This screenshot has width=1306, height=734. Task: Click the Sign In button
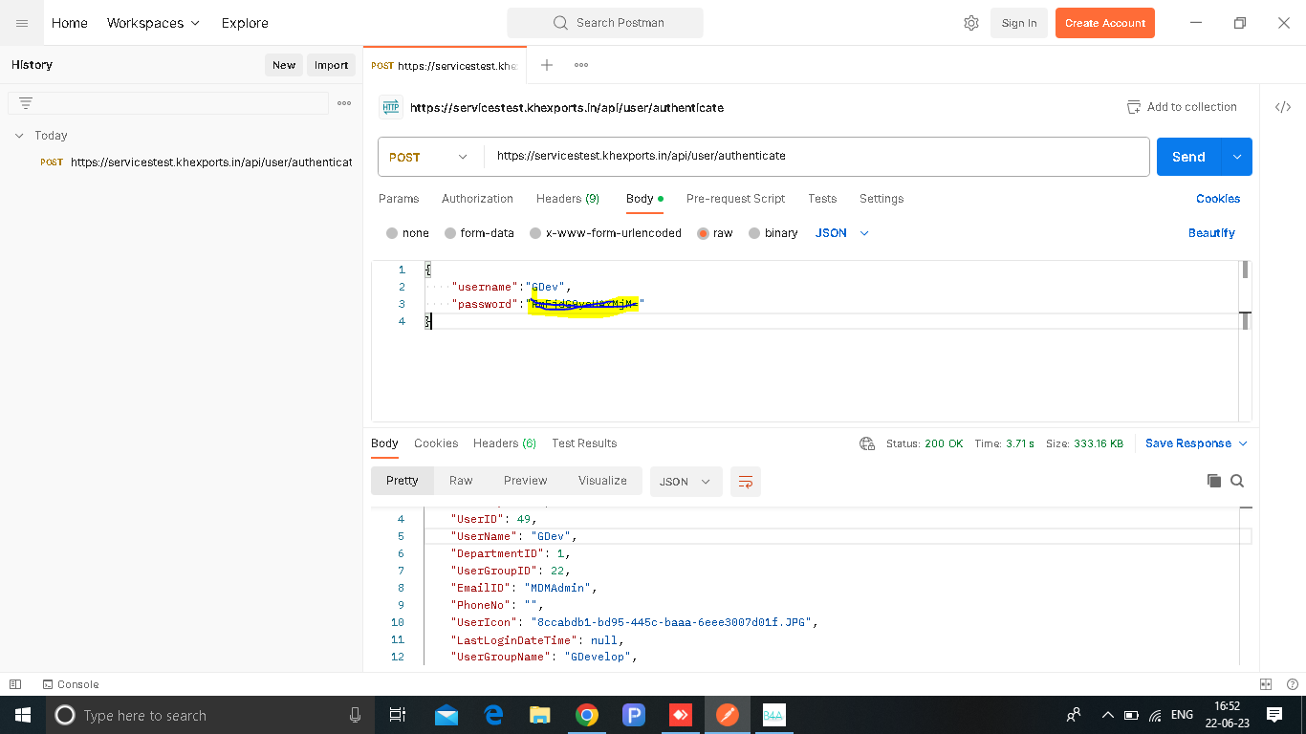tap(1019, 23)
